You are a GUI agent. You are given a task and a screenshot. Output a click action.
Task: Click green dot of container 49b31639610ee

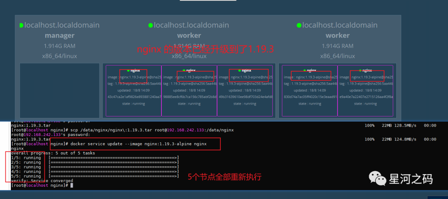240,70
